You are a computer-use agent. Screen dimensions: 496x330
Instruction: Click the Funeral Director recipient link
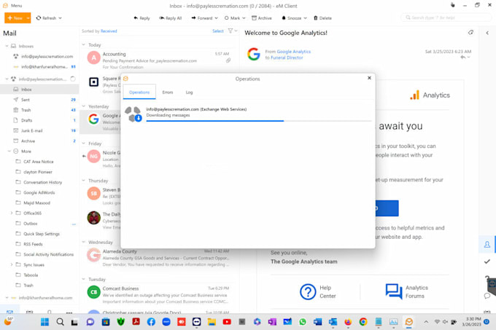pos(287,58)
